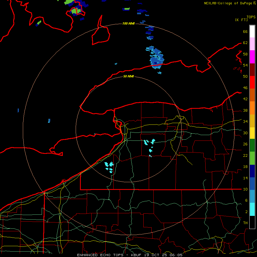Click the "66" legend value
Viewport: 257px width, 257px height.
245,31
